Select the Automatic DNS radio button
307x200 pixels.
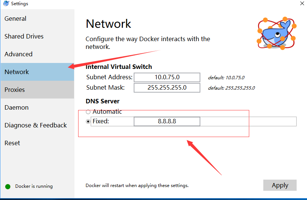[88, 112]
